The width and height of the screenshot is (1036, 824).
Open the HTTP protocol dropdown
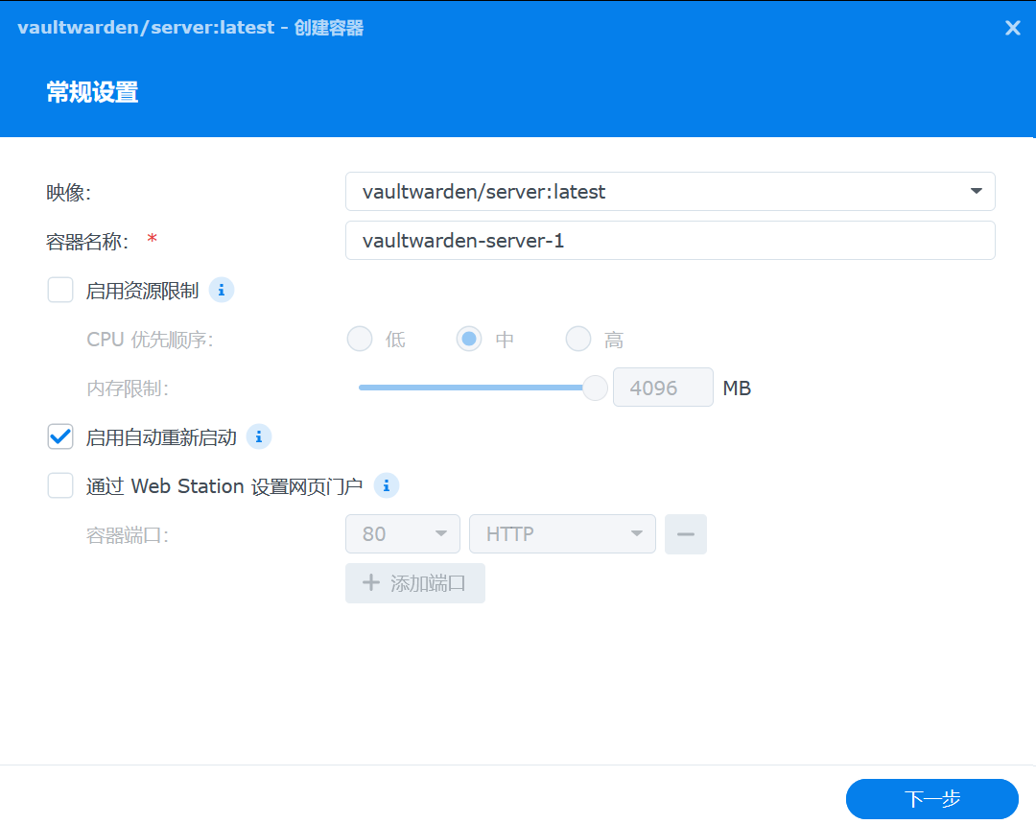(x=562, y=534)
